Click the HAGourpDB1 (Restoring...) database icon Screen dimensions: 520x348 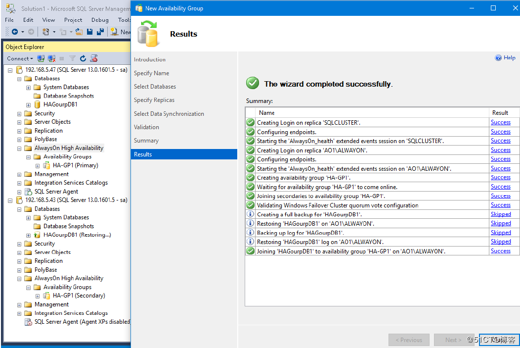tap(38, 235)
